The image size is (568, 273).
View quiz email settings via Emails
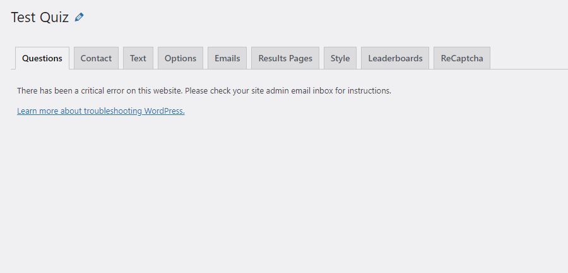[x=227, y=58]
